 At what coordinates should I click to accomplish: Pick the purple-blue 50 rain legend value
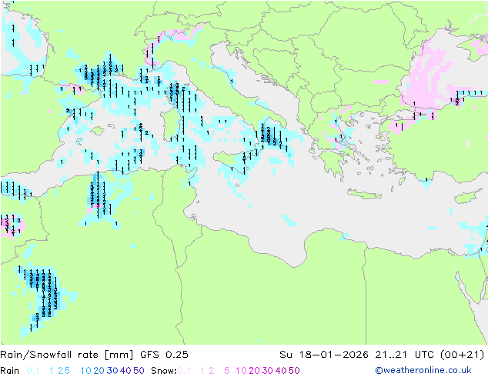click(139, 371)
